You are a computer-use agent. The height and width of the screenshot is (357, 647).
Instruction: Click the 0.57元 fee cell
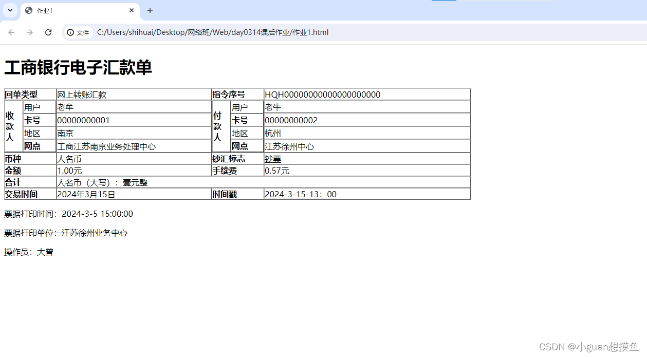367,171
